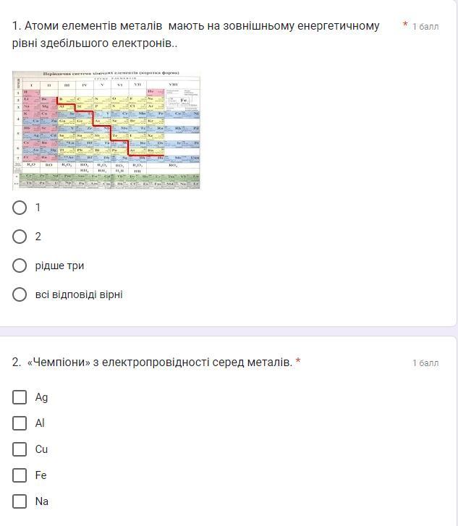The image size is (458, 526).
Task: Select radio option "1"
Action: (20, 208)
